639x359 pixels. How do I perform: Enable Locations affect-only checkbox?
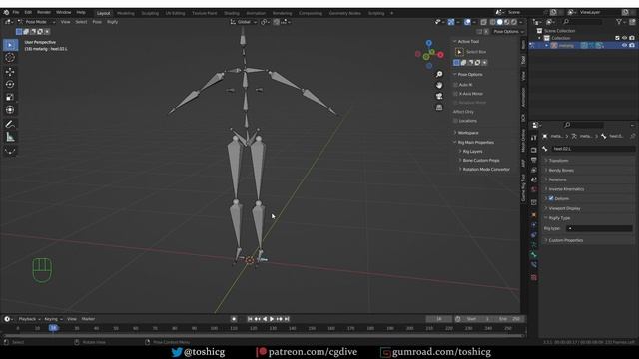point(455,121)
